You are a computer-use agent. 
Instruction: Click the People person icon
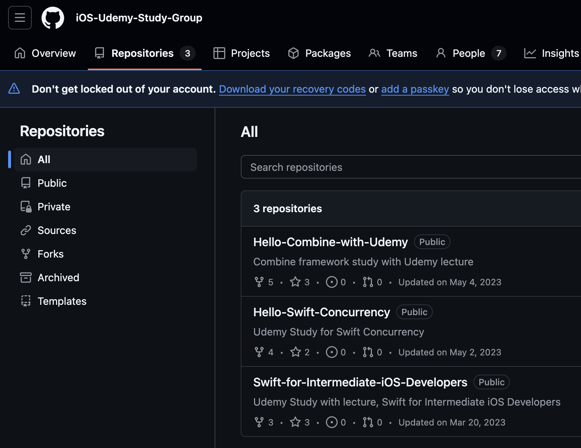441,53
